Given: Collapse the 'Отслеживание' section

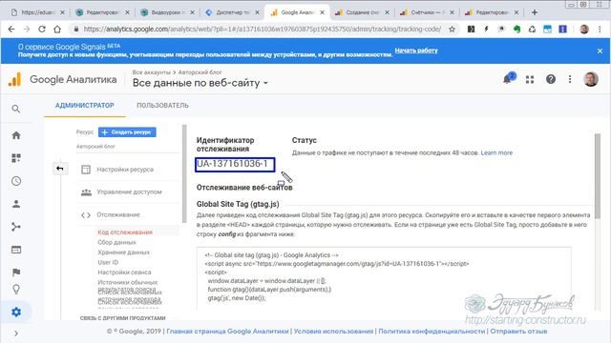Looking at the screenshot, I should [x=117, y=214].
